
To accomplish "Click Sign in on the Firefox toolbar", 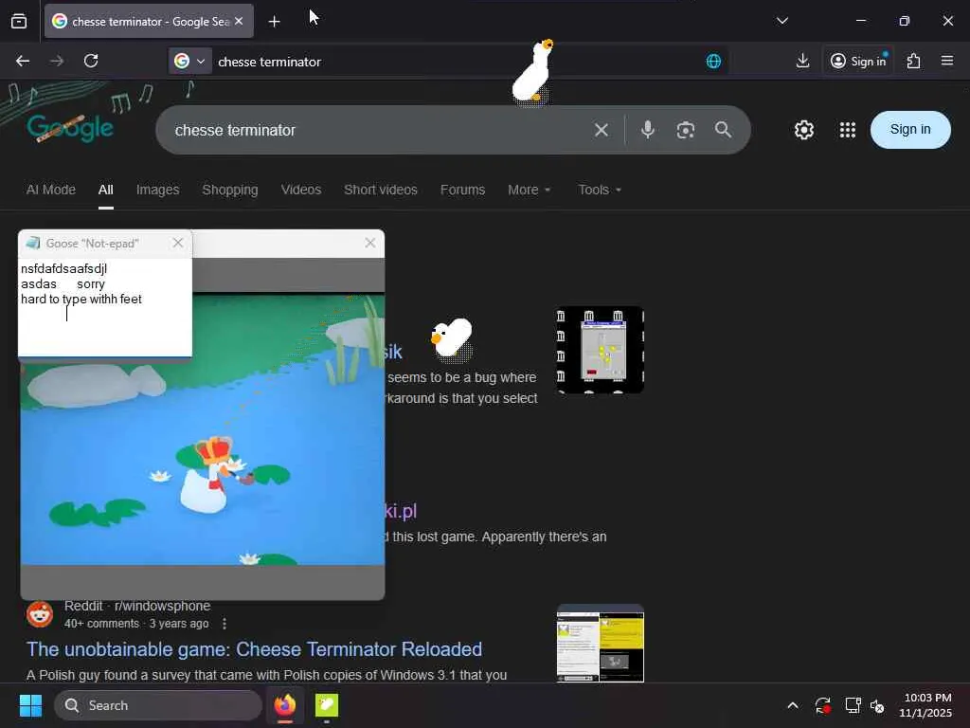I will click(858, 61).
